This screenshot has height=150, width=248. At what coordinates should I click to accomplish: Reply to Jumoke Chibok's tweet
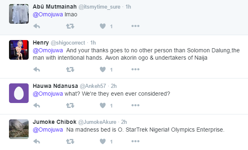(36, 141)
